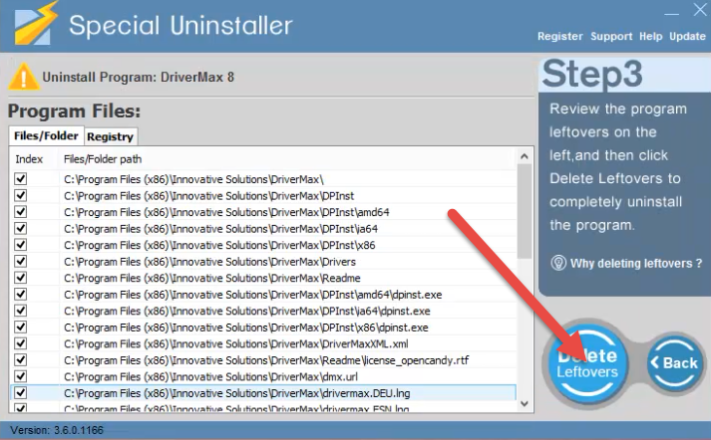
Task: Uncheck the drivermax.DEU.lng checkbox
Action: 20,393
